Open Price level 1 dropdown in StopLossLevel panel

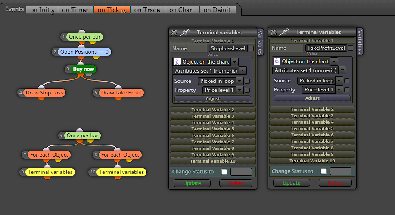[240, 90]
